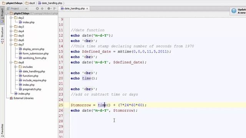Close the date_handling.php tab
246x138 pixels.
(87, 8)
